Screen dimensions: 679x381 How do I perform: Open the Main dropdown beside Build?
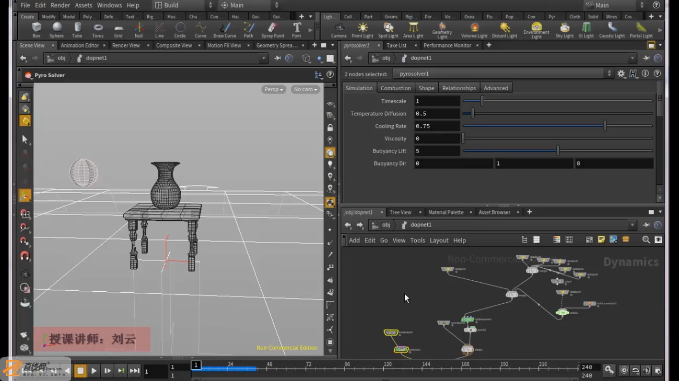[249, 5]
